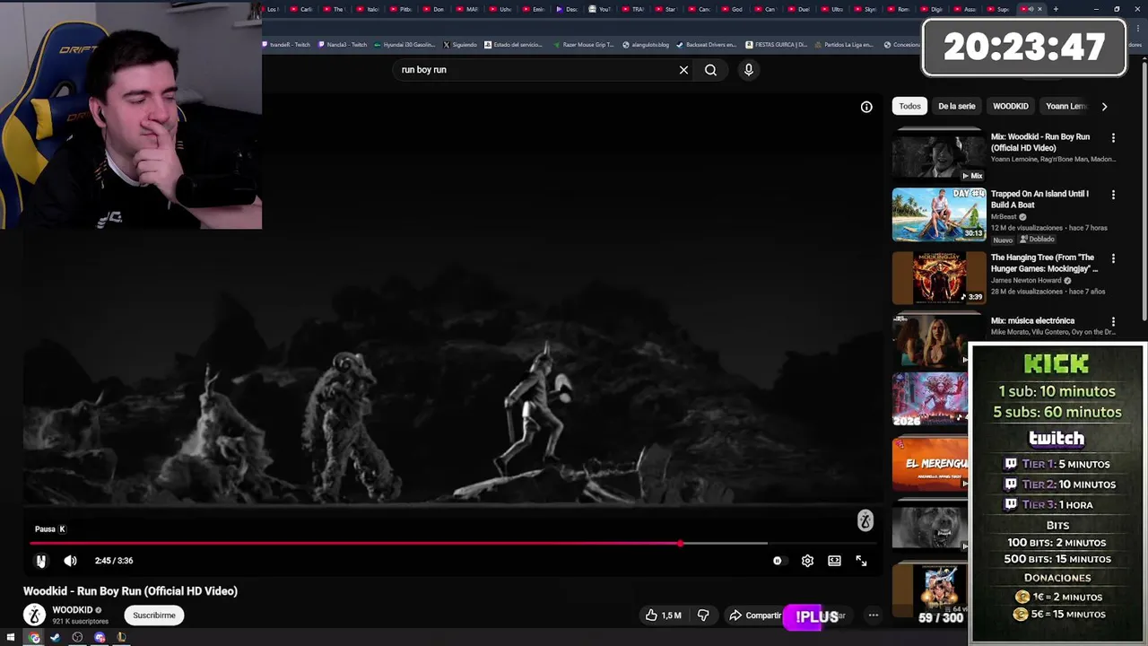Open Steam from the taskbar
The height and width of the screenshot is (646, 1148).
click(x=55, y=638)
